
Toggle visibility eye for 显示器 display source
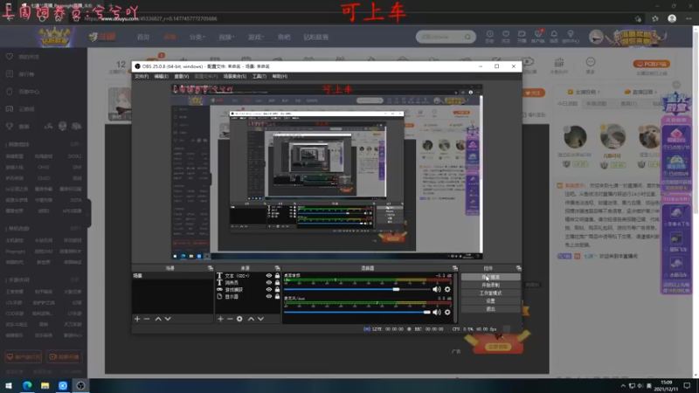(269, 296)
